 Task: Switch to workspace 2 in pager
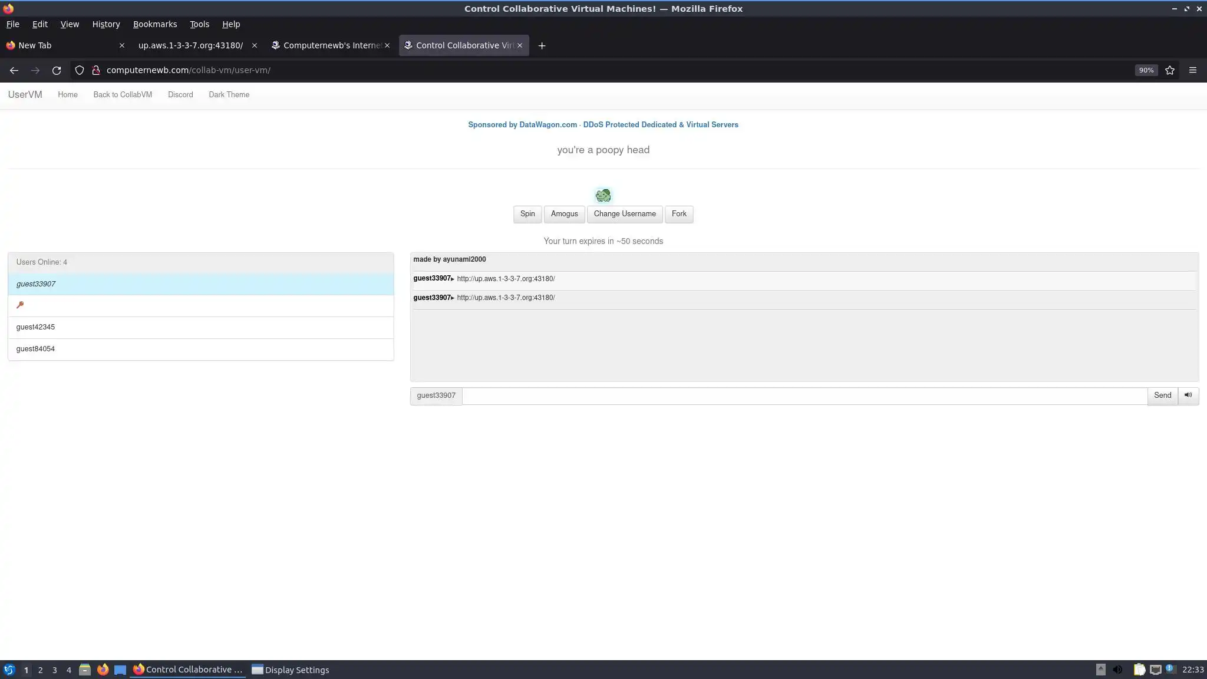point(40,670)
